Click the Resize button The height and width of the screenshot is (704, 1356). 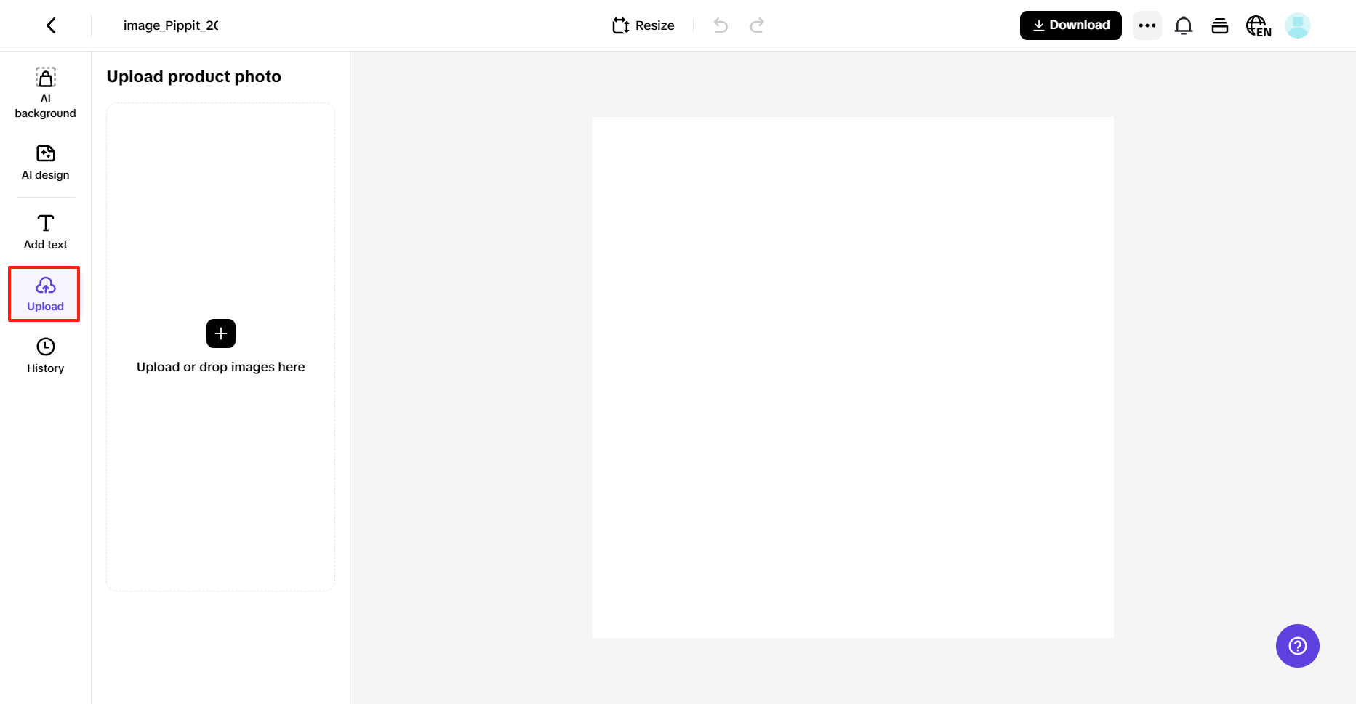coord(643,25)
